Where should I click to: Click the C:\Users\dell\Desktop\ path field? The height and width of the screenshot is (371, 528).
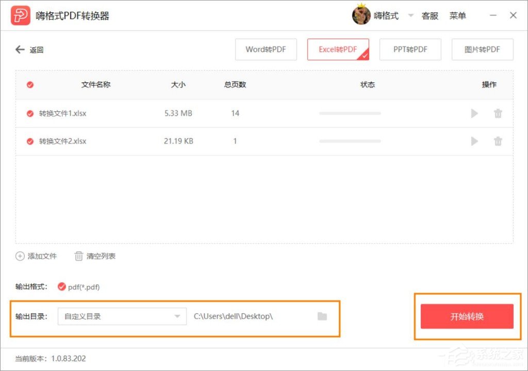tap(233, 316)
